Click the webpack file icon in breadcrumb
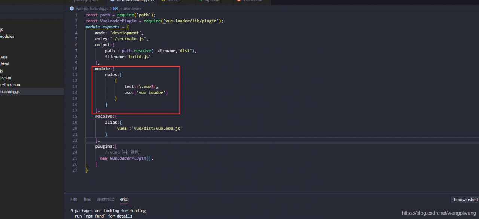The height and width of the screenshot is (219, 479). (72, 8)
